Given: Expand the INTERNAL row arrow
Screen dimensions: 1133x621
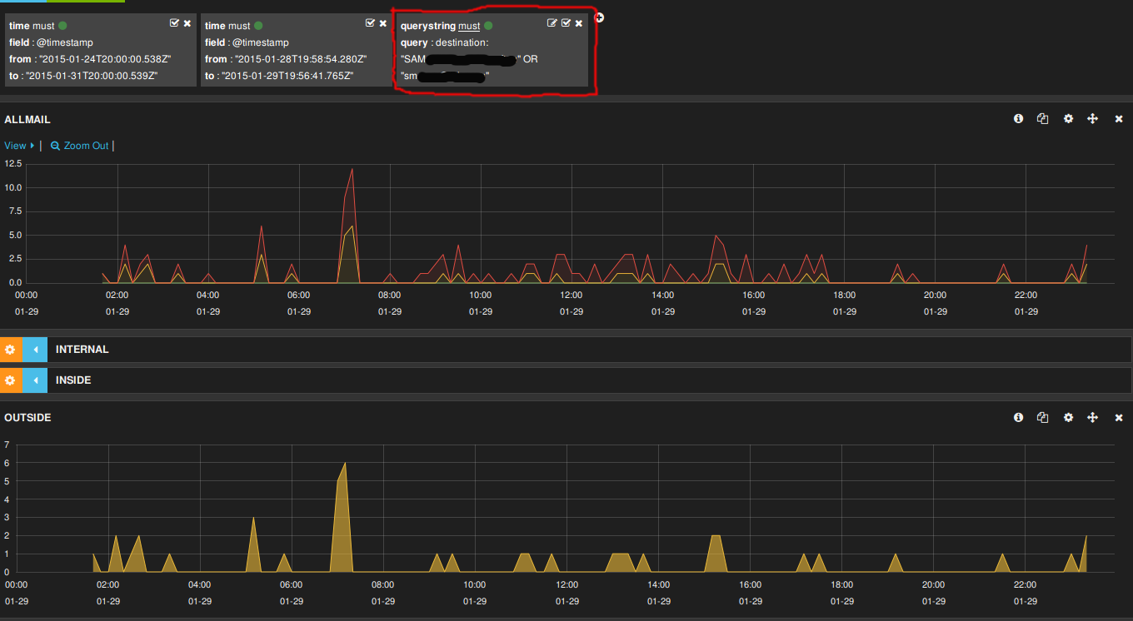Looking at the screenshot, I should 36,350.
